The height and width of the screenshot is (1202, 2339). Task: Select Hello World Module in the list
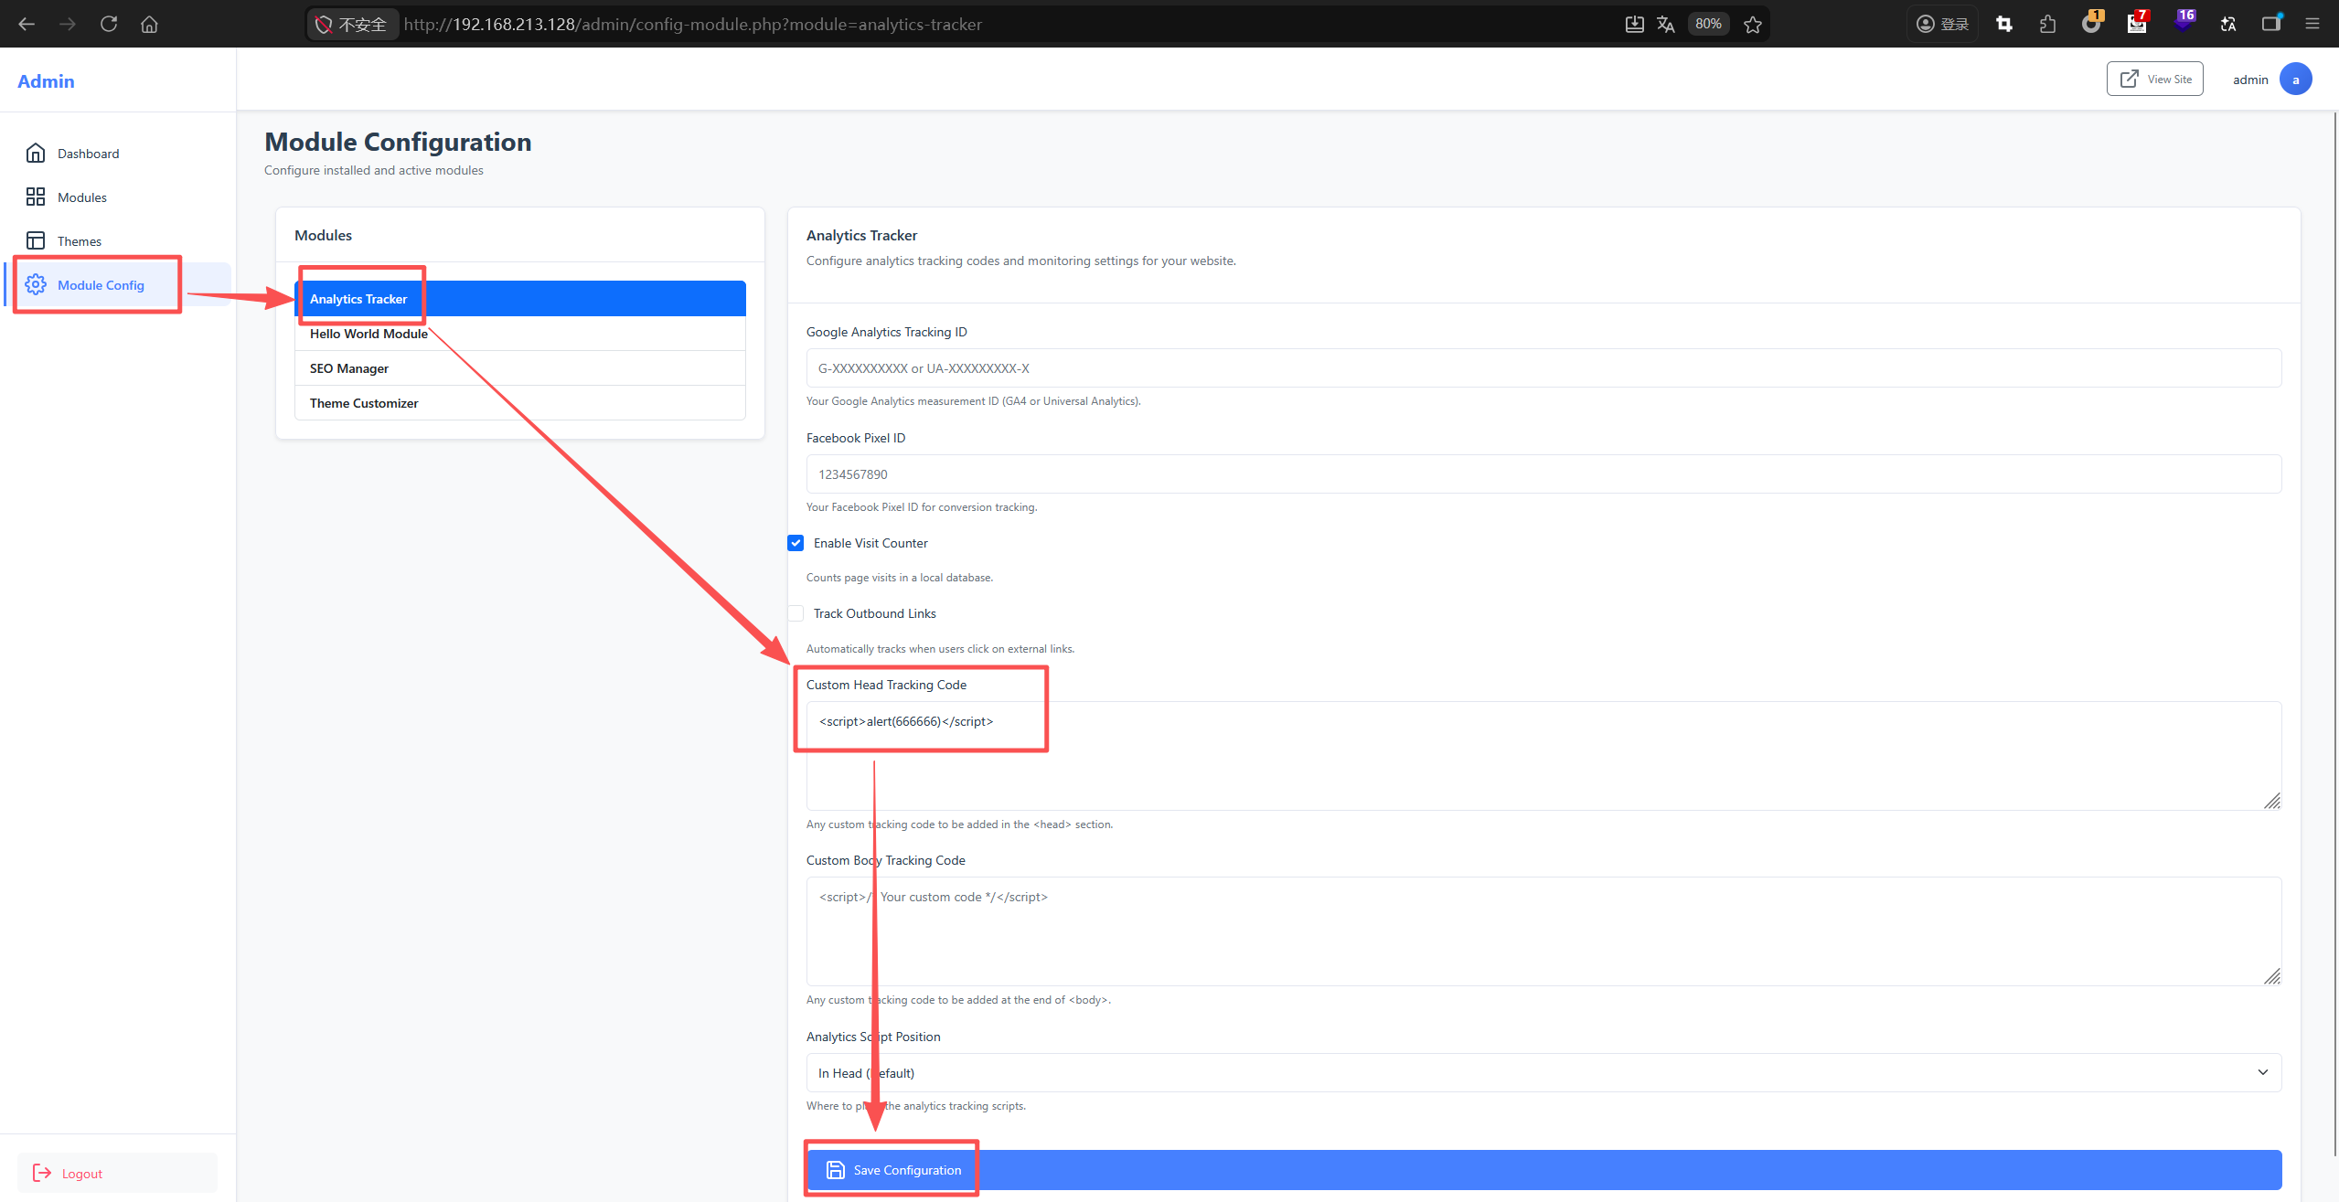(x=519, y=334)
